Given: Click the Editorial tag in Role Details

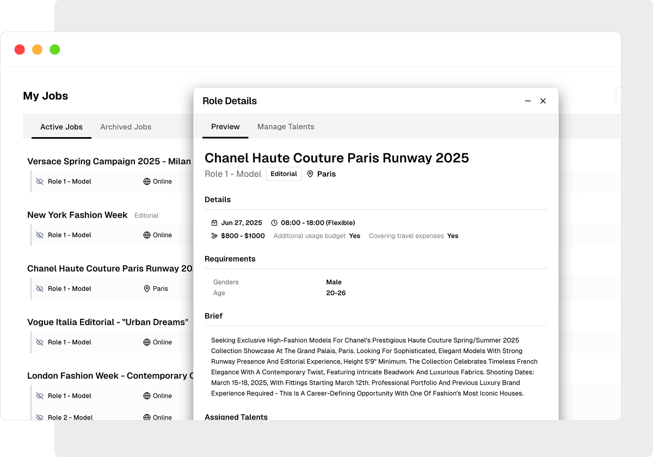Looking at the screenshot, I should 284,174.
